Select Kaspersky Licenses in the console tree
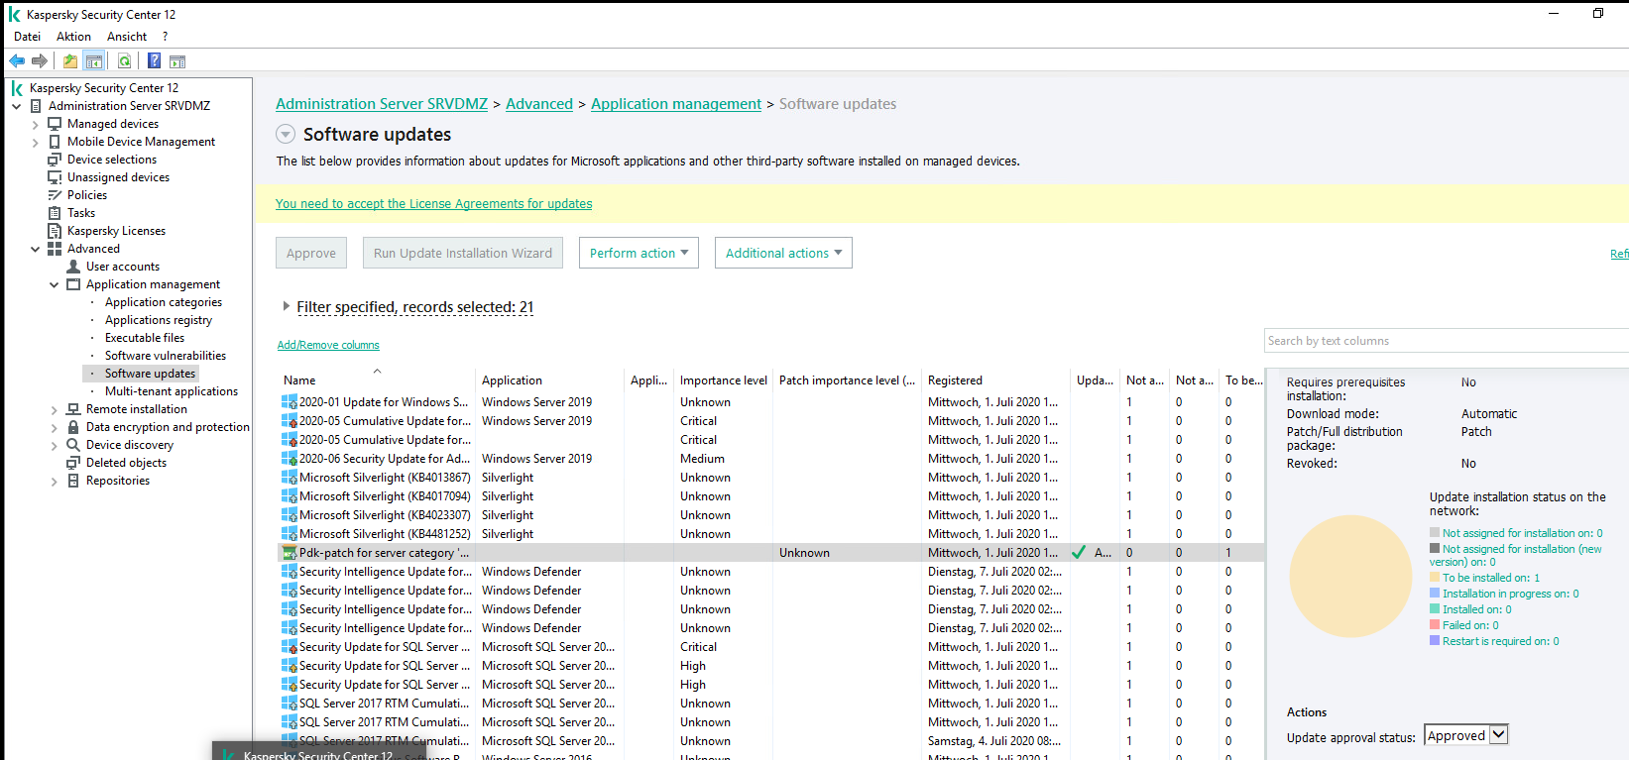 (x=116, y=231)
